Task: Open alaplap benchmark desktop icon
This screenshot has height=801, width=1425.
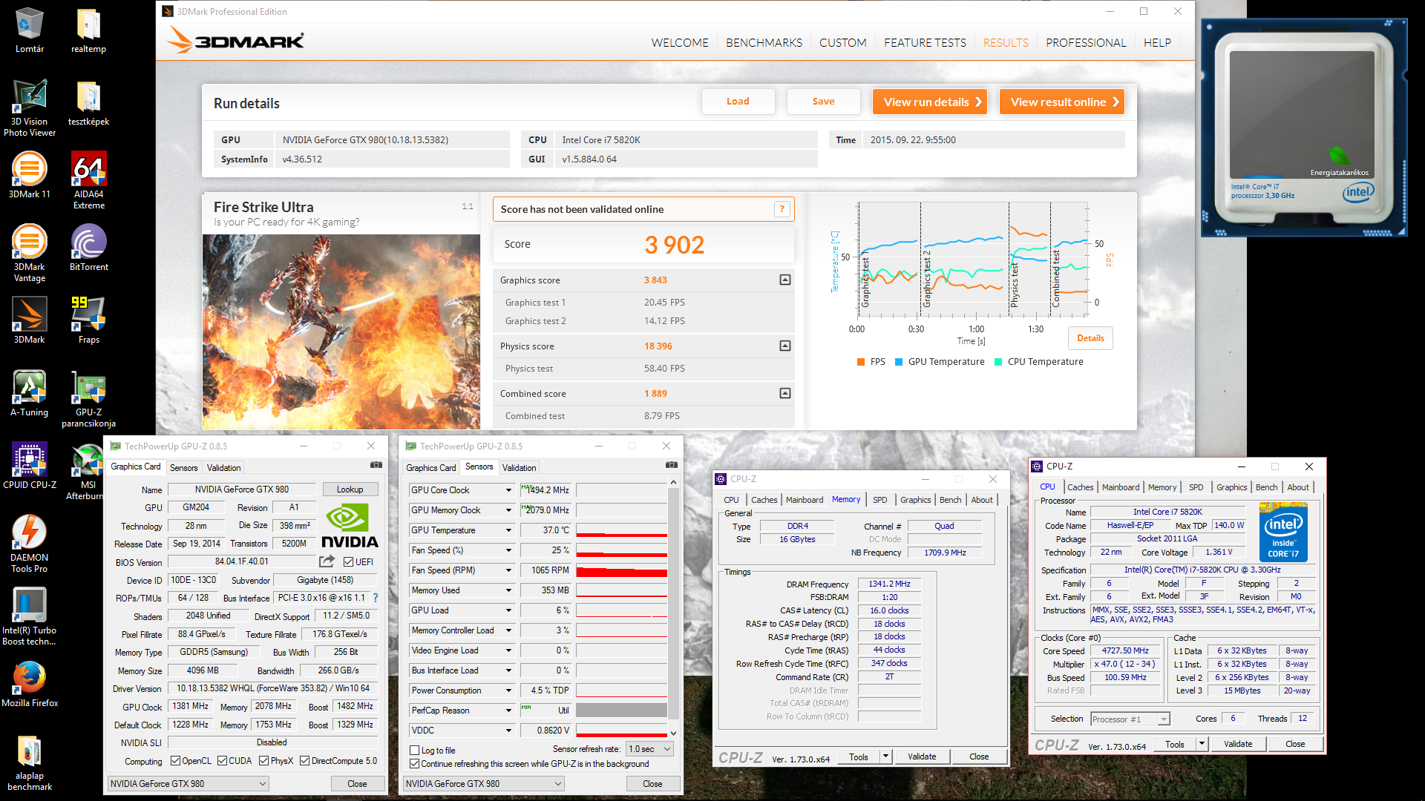Action: coord(30,762)
